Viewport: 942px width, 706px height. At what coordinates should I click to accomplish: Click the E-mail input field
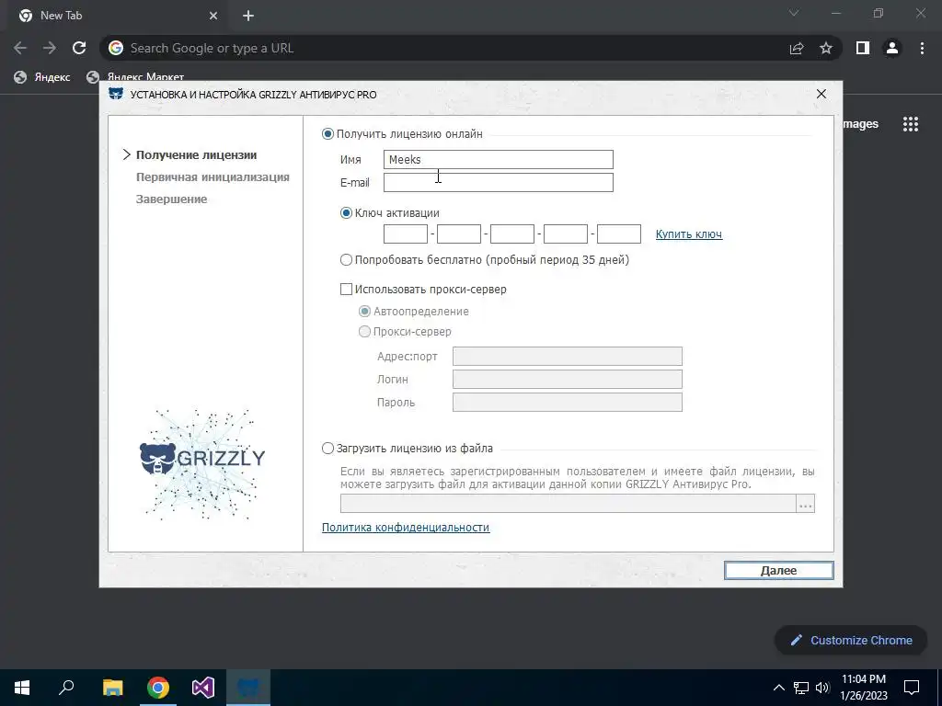(498, 183)
